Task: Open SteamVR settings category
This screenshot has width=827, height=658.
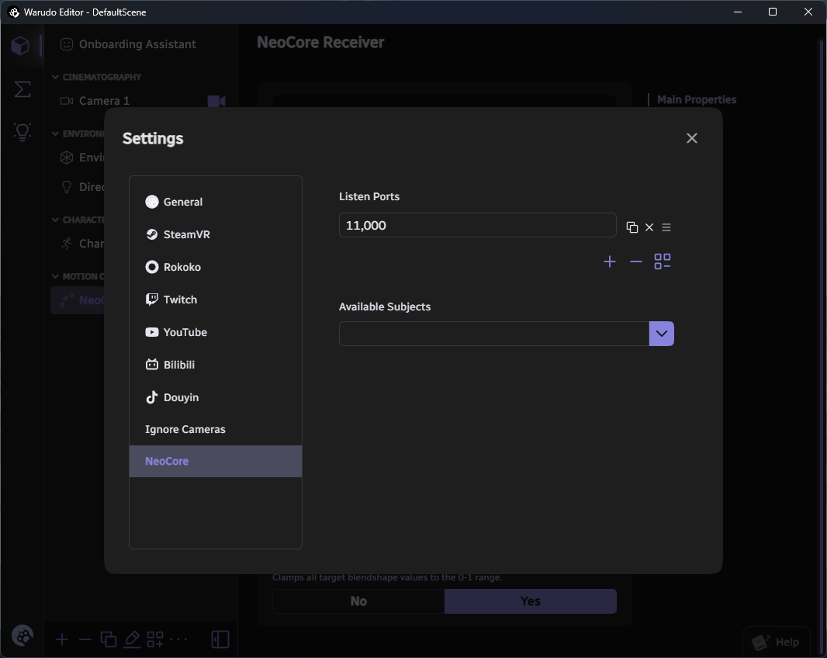Action: click(215, 234)
